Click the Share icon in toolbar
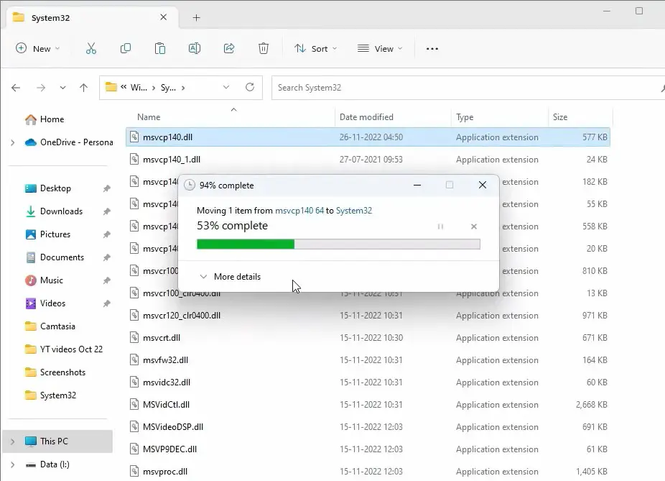The height and width of the screenshot is (481, 665). (x=229, y=48)
